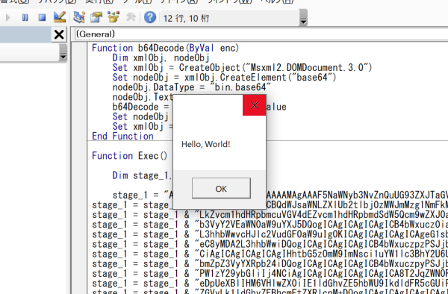This screenshot has width=448, height=294.
Task: Click the nodeObj.DataType = "bin.base64" line
Action: [x=191, y=87]
